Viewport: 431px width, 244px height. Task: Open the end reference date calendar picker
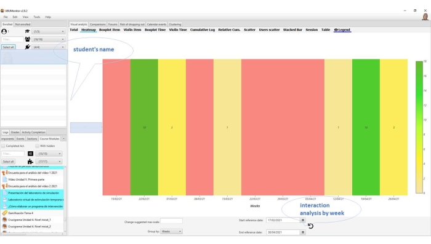point(303,232)
